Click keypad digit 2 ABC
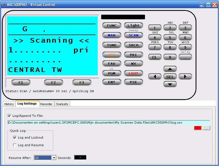Viewport: 219px width, 166px height. [170, 28]
